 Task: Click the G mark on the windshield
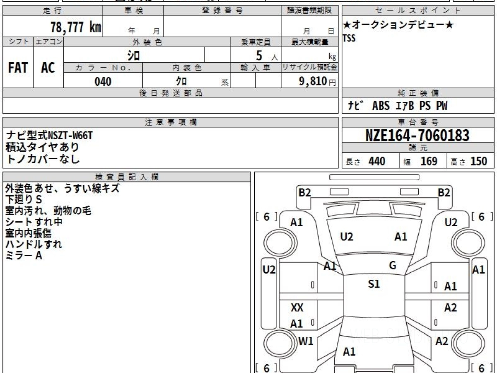(x=393, y=266)
